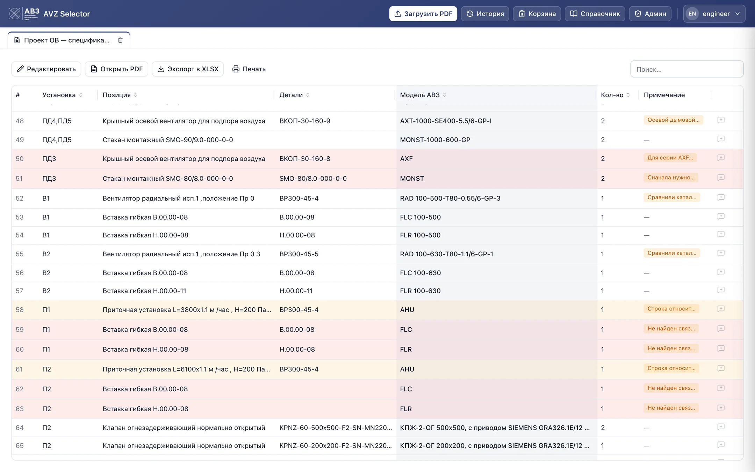Open the История page
The width and height of the screenshot is (755, 472).
485,14
